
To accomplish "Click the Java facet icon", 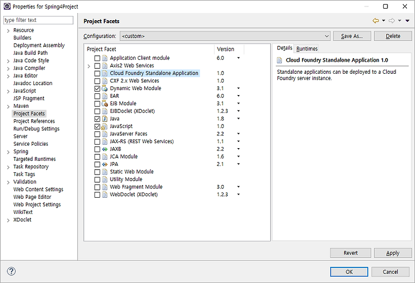I will coord(105,119).
